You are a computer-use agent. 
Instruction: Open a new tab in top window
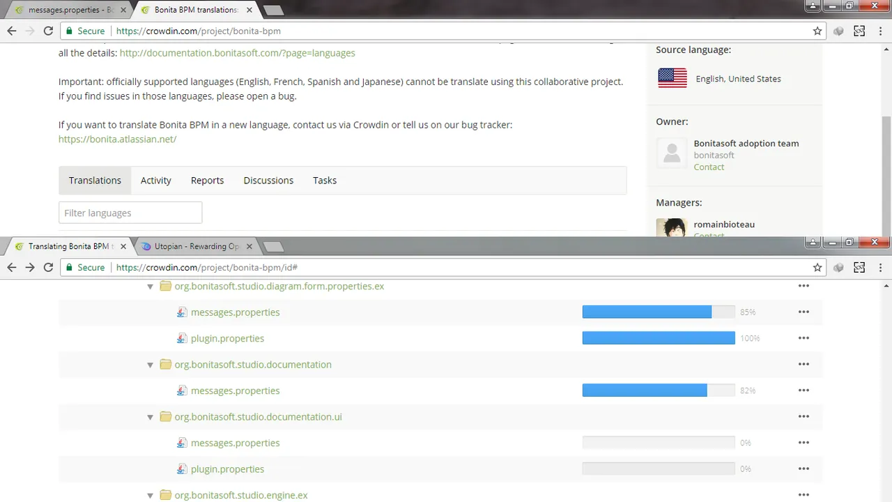coord(272,10)
